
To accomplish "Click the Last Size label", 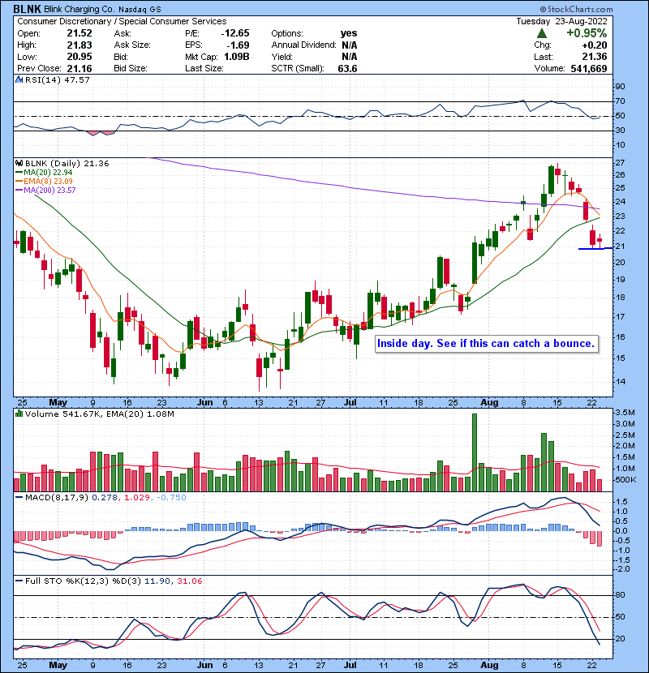I will [x=204, y=68].
